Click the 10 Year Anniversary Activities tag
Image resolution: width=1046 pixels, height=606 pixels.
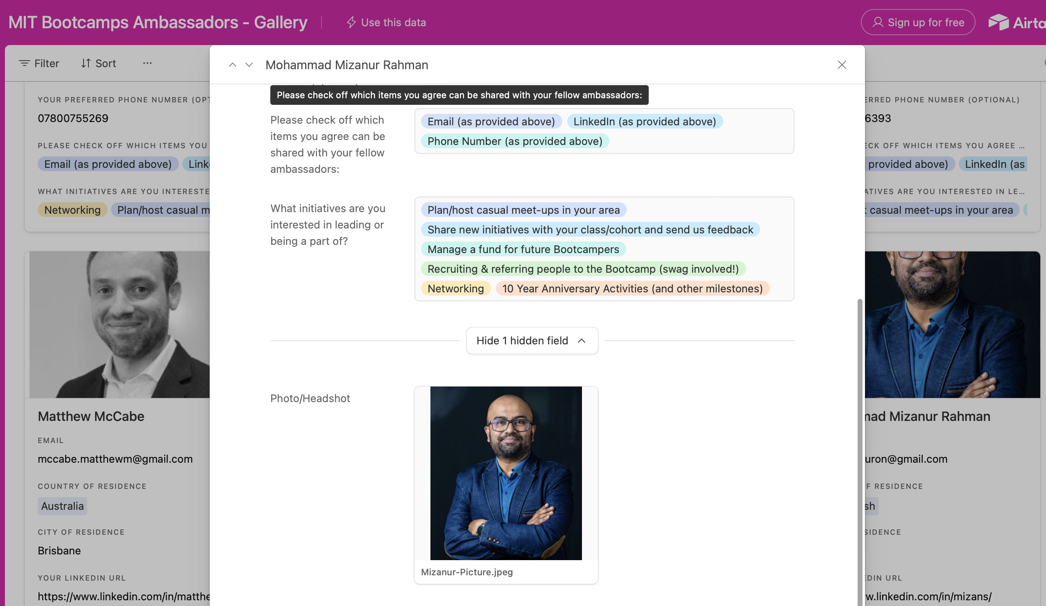[x=632, y=289]
